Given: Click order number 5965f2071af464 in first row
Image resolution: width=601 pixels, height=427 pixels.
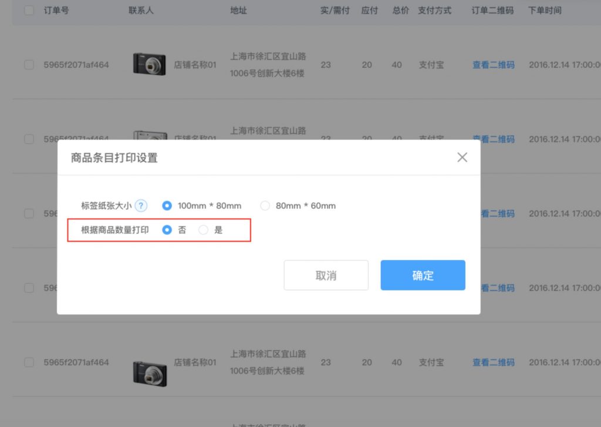Looking at the screenshot, I should [76, 65].
